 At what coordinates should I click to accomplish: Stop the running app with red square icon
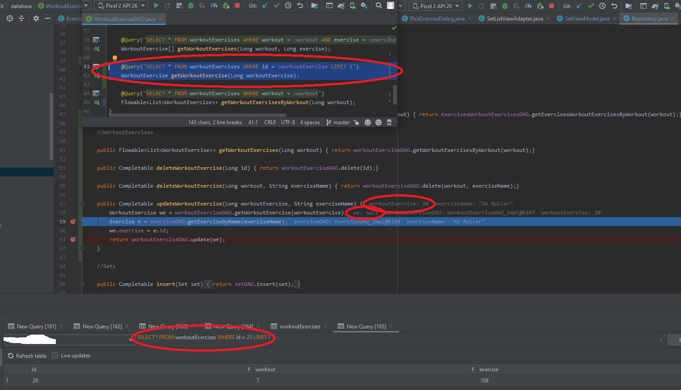[238, 6]
